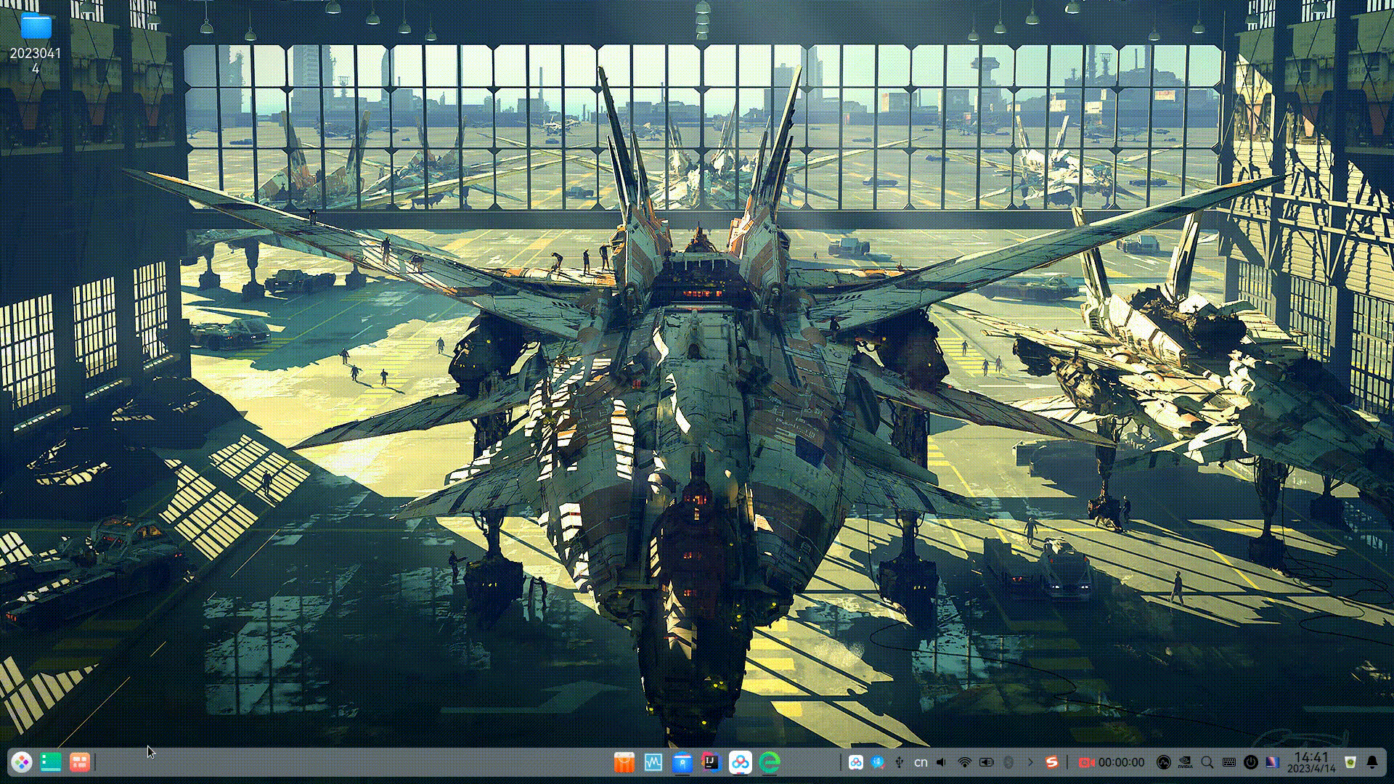This screenshot has width=1394, height=784.
Task: Launch IntelliJ IDEA from the dock
Action: pyautogui.click(x=711, y=762)
